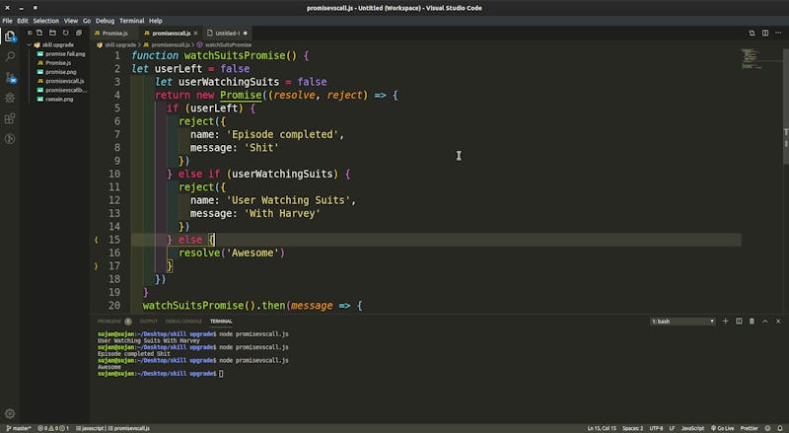Toggle Go Live server in status bar
The height and width of the screenshot is (433, 789).
click(721, 428)
